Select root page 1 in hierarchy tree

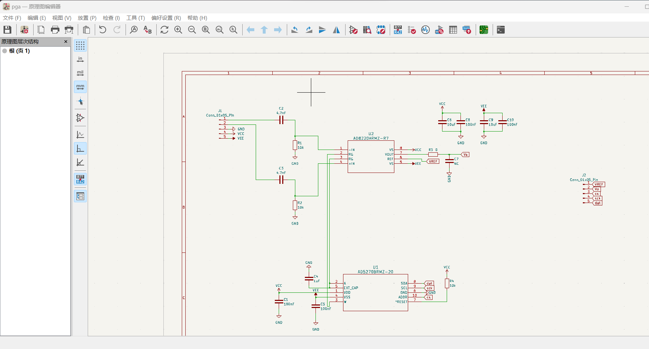[19, 51]
